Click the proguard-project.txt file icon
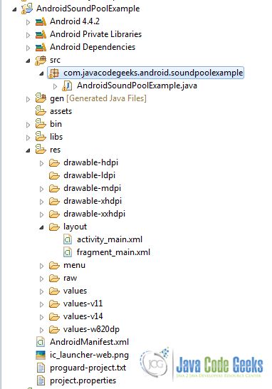Screen dimensions: 272x389 41,368
